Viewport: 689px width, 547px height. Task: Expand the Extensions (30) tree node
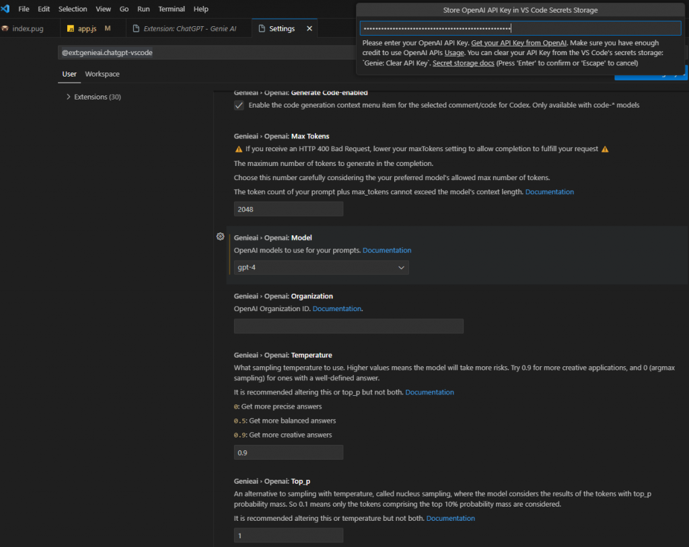(68, 97)
